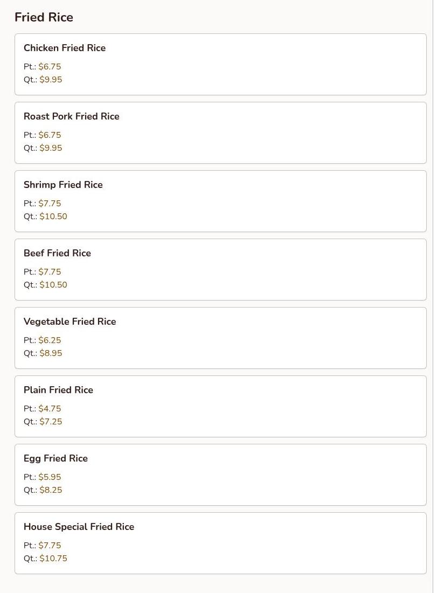The height and width of the screenshot is (593, 444).
Task: Select the Vegetable Fried Rice item title
Action: [x=70, y=322]
